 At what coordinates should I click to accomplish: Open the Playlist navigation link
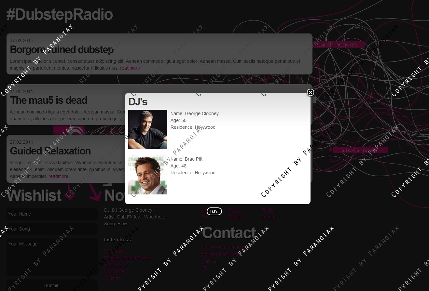236,217
